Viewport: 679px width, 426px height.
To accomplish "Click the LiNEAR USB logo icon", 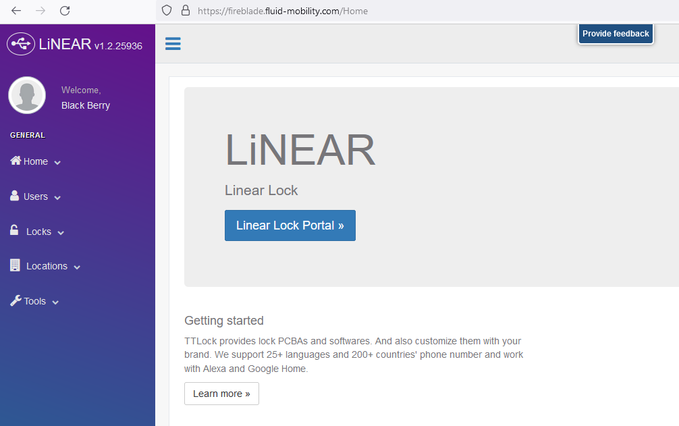I will click(x=21, y=45).
